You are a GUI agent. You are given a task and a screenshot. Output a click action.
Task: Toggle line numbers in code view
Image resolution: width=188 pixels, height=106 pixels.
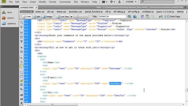coord(21,58)
